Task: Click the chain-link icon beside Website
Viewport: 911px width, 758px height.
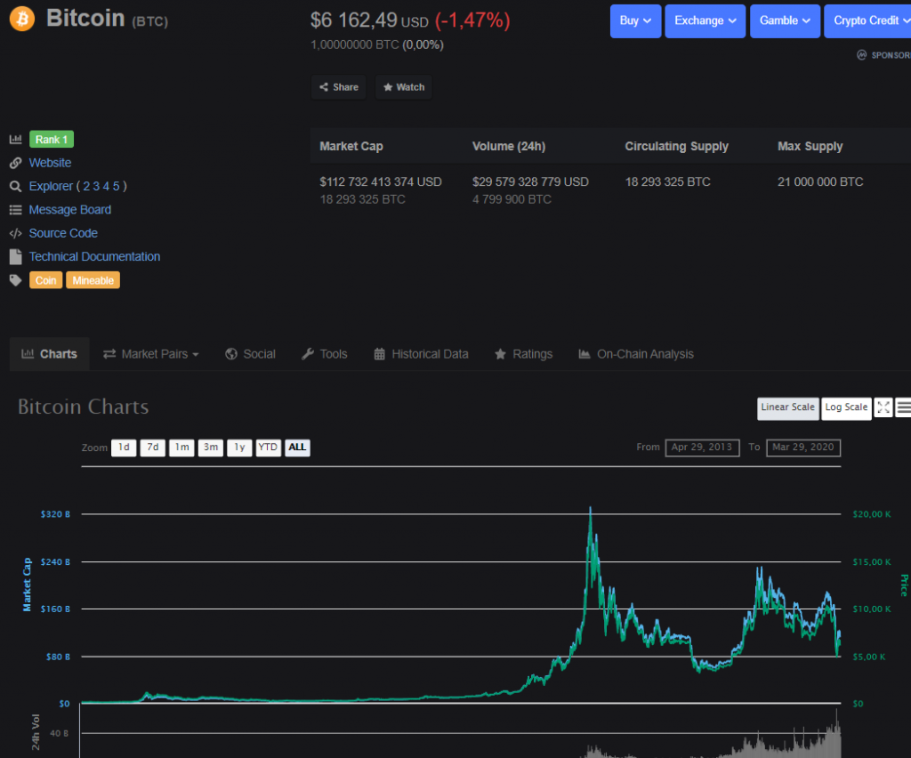Action: pos(16,163)
